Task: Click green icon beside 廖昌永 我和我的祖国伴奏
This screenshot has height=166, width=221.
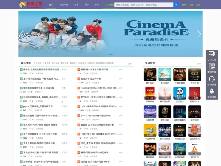Action: click(21, 69)
